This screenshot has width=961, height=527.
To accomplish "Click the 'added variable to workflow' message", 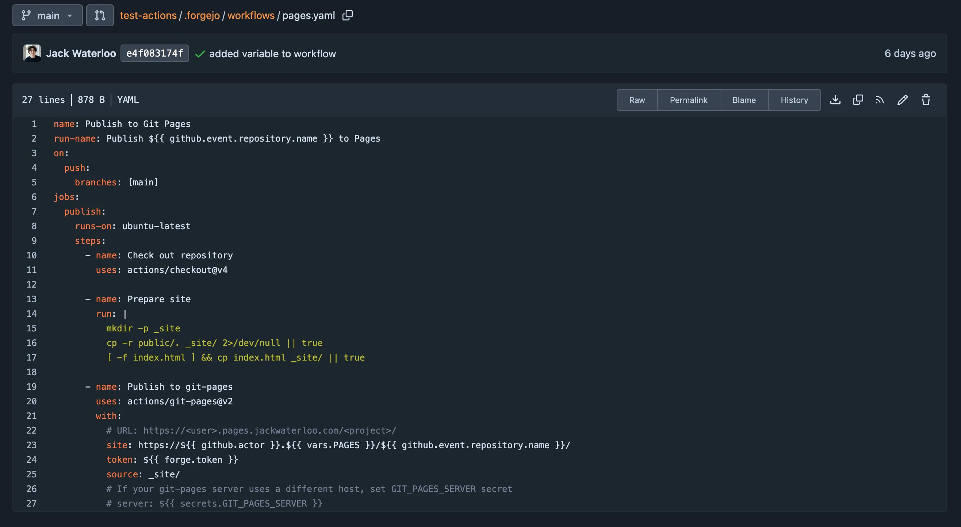I will click(273, 54).
